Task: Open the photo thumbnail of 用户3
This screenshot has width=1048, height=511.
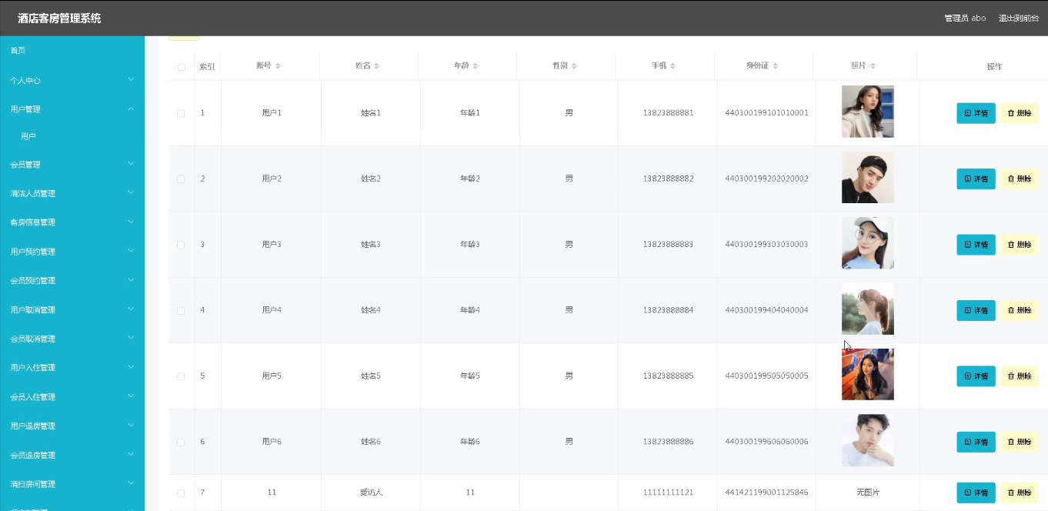Action: (x=868, y=243)
